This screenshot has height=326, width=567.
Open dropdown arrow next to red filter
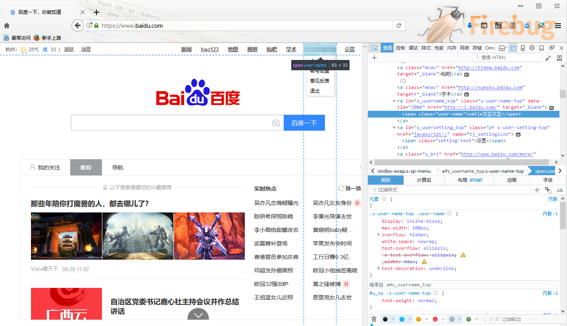click(x=443, y=319)
